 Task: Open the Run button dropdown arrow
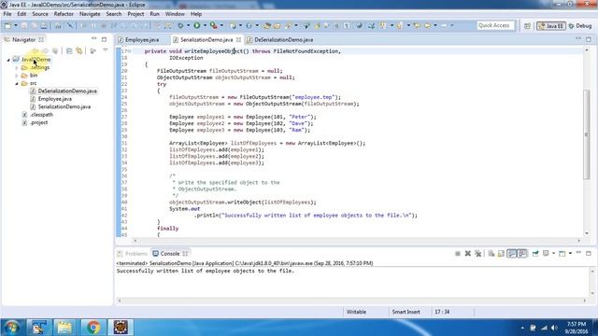click(x=205, y=25)
